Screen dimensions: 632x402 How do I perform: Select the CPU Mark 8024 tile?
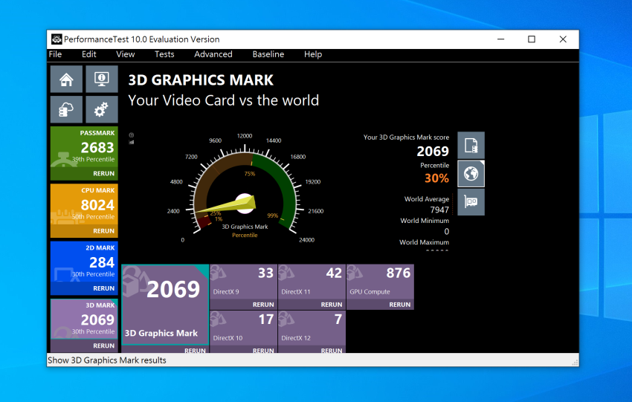pyautogui.click(x=84, y=211)
